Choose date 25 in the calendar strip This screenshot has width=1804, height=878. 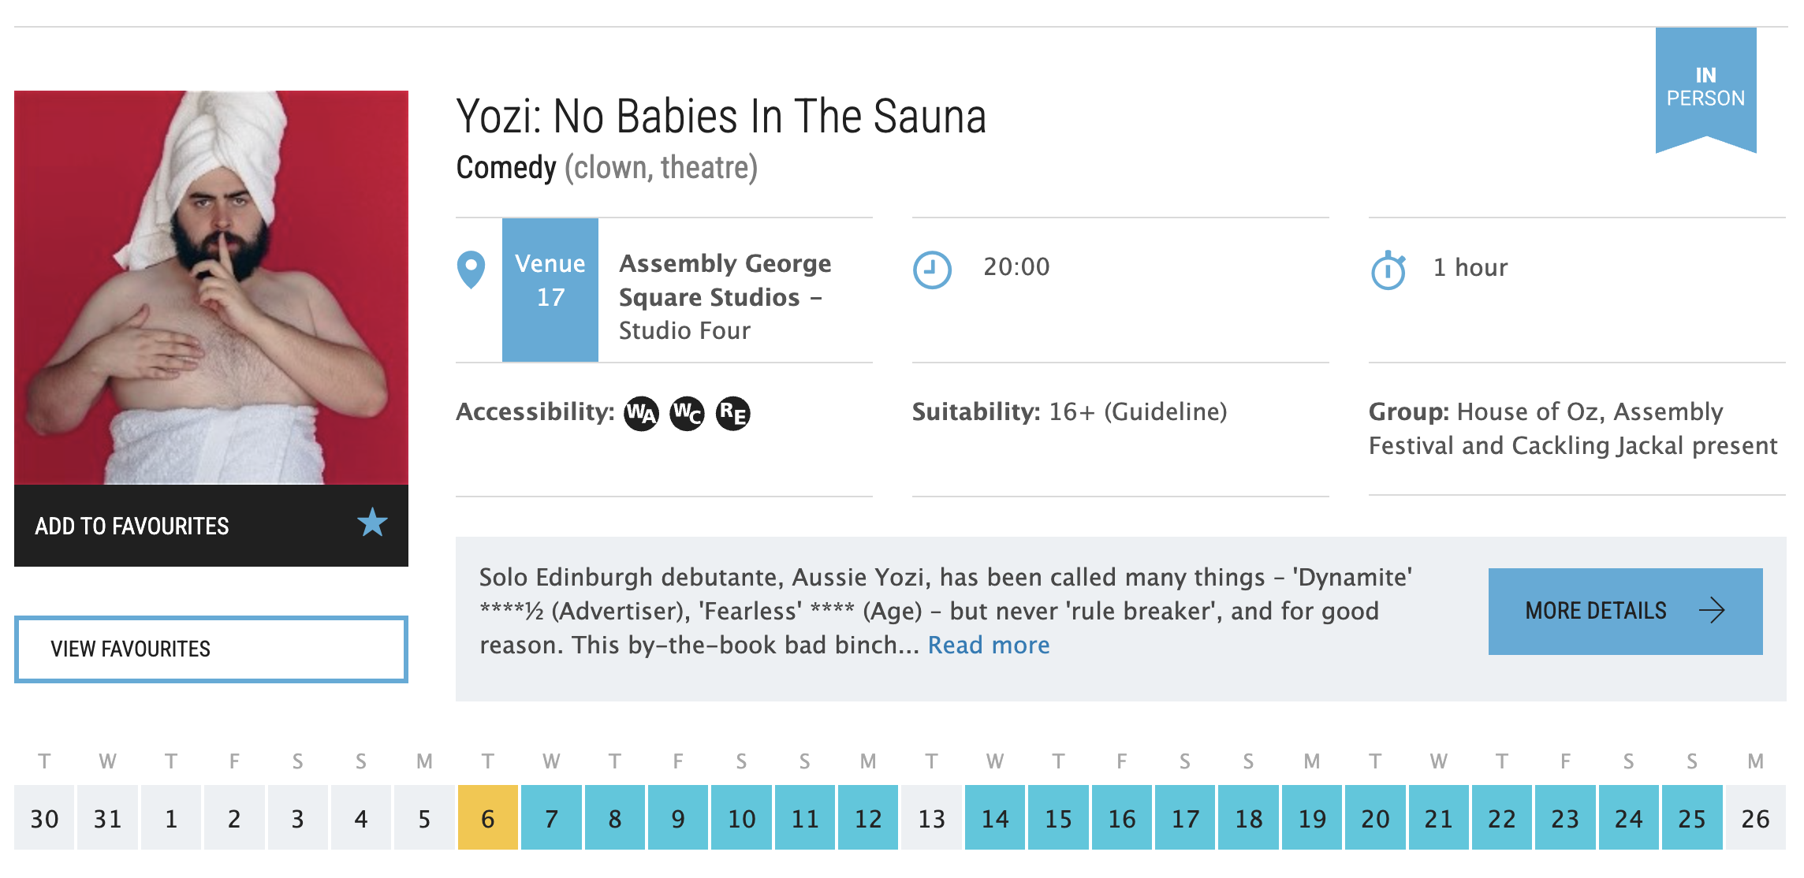click(x=1691, y=818)
